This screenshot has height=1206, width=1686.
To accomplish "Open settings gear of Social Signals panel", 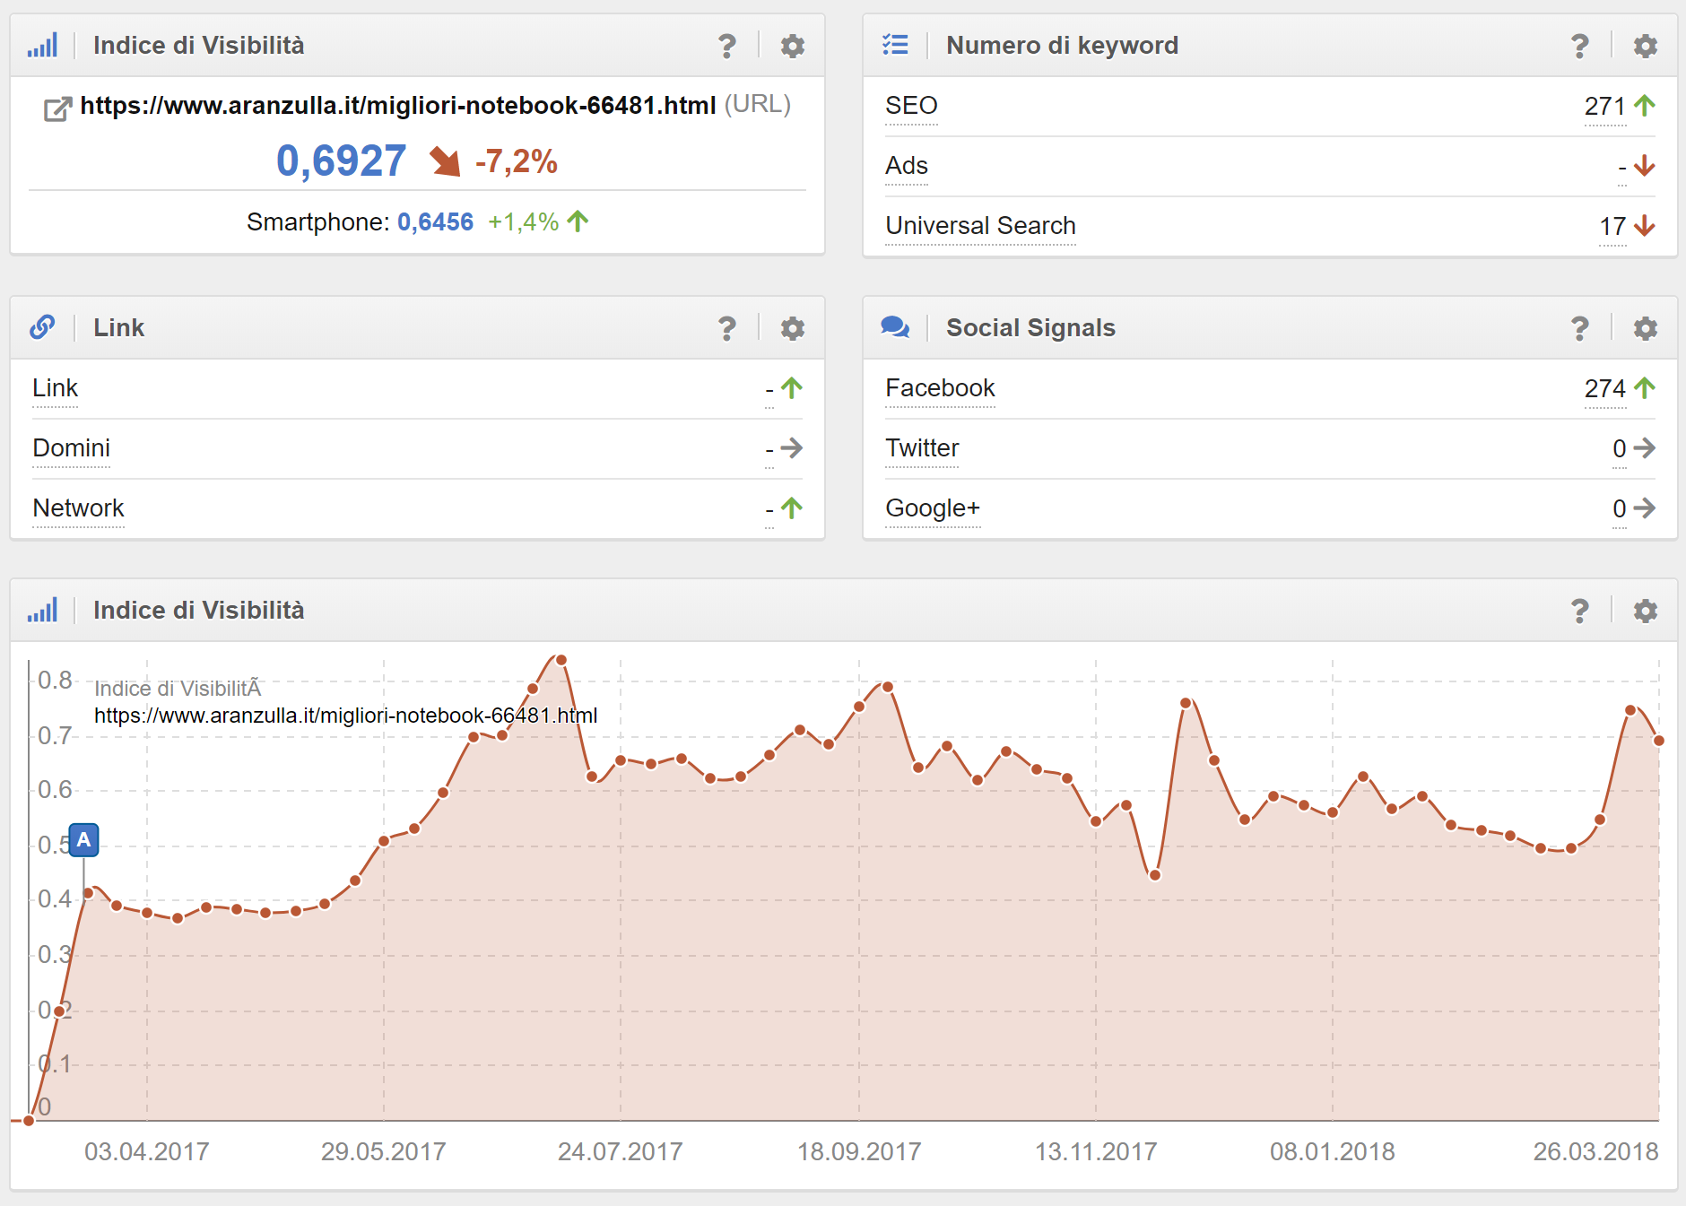I will coord(1645,328).
